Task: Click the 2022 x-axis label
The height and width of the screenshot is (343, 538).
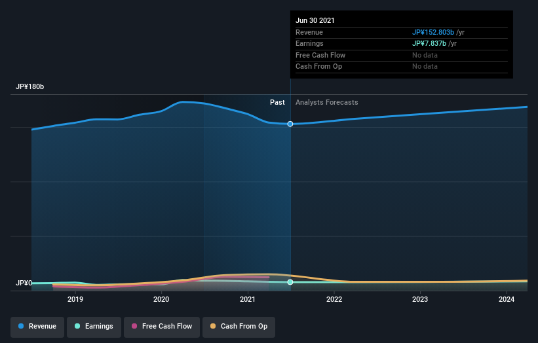Action: (x=334, y=300)
